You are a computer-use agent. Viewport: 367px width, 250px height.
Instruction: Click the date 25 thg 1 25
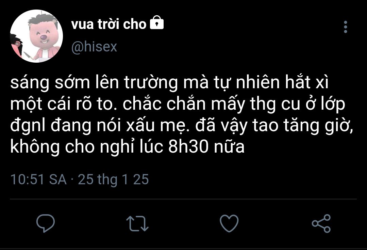[113, 179]
